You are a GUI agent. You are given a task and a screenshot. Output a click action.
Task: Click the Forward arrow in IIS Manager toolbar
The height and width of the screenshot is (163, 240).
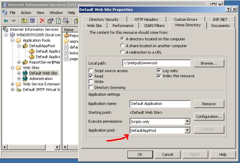pos(14,21)
